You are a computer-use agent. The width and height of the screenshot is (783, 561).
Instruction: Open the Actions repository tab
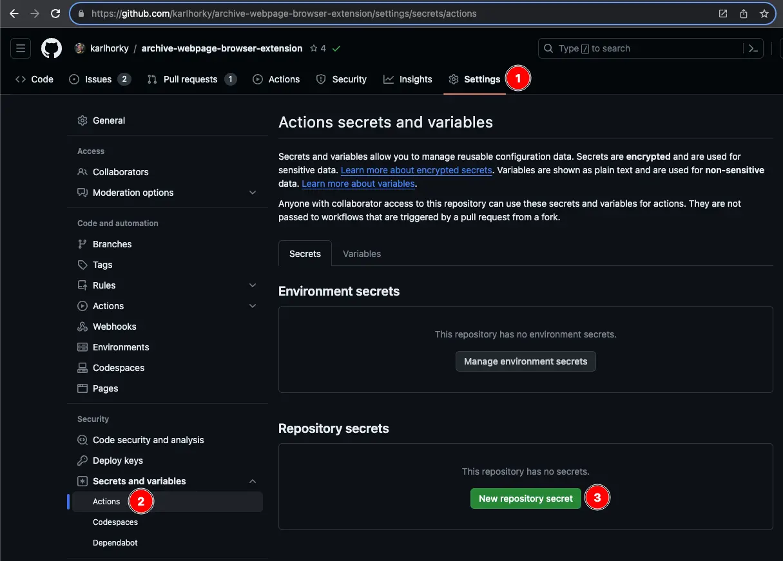pos(276,79)
